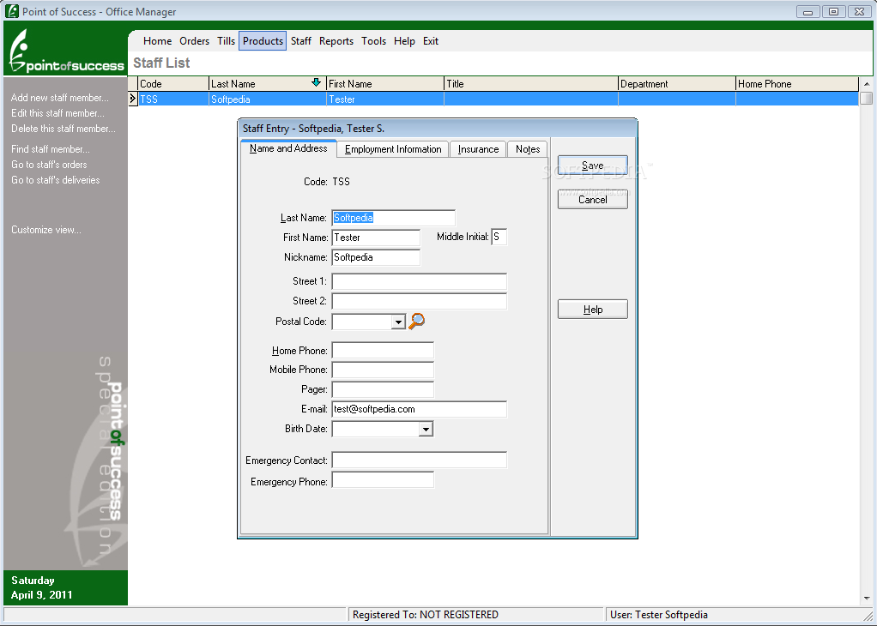Click the Registered To status bar text

(425, 615)
